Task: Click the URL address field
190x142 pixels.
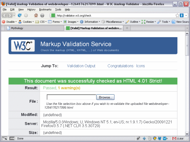Action: 115,15
